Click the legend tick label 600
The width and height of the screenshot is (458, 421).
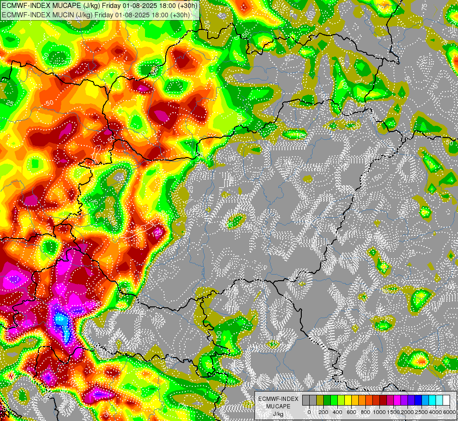click(352, 412)
